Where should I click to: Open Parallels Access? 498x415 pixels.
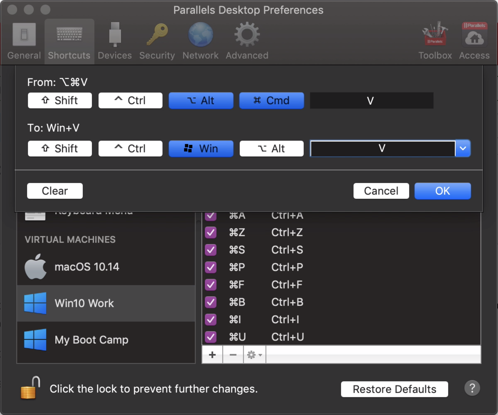pos(474,42)
